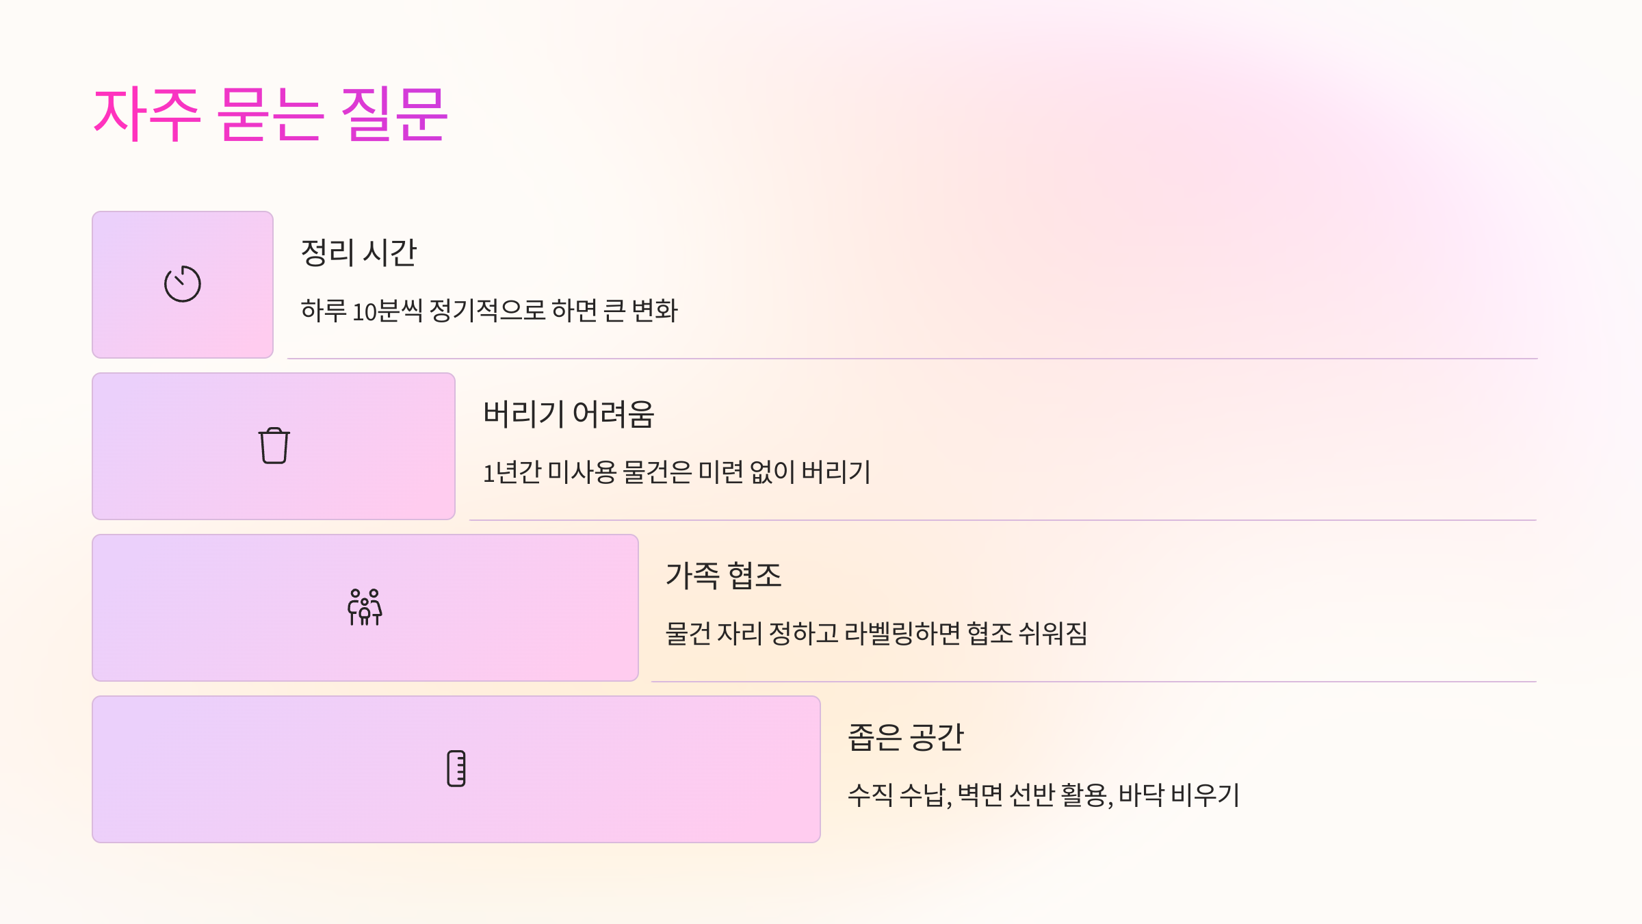
Task: Click the timer clock icon
Action: [183, 283]
